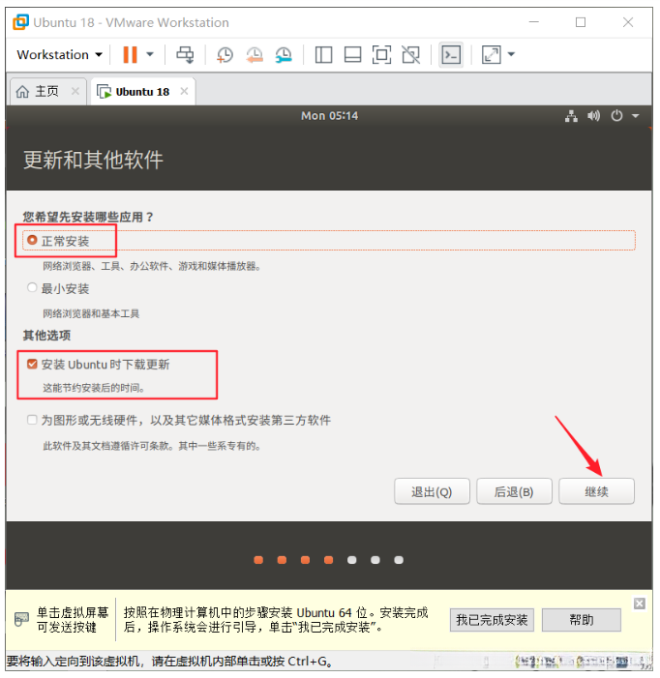This screenshot has height=678, width=660.
Task: Send Ctrl+Alt+Del to the virtual machine
Action: [x=185, y=55]
